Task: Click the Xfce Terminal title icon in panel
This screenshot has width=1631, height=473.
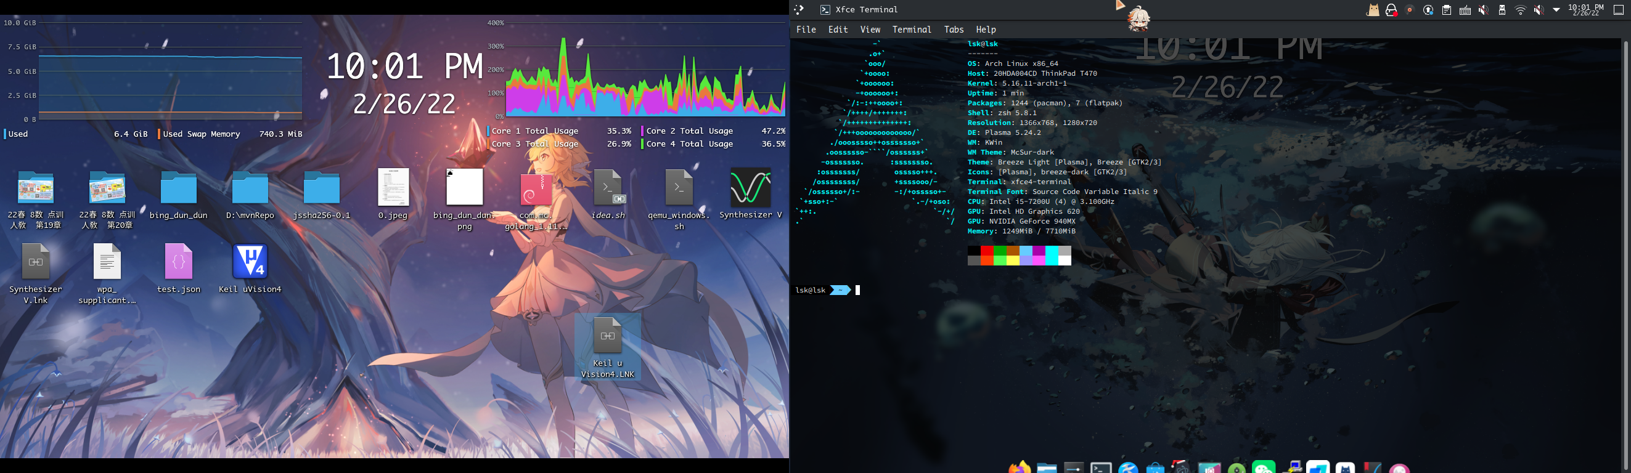Action: click(x=825, y=9)
